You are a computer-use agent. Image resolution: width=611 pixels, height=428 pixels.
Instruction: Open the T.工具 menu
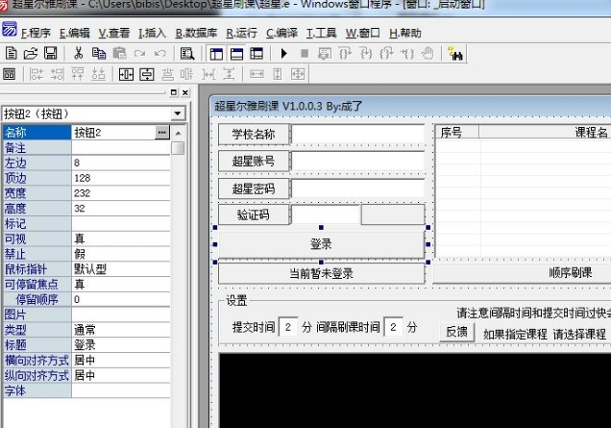tap(322, 33)
